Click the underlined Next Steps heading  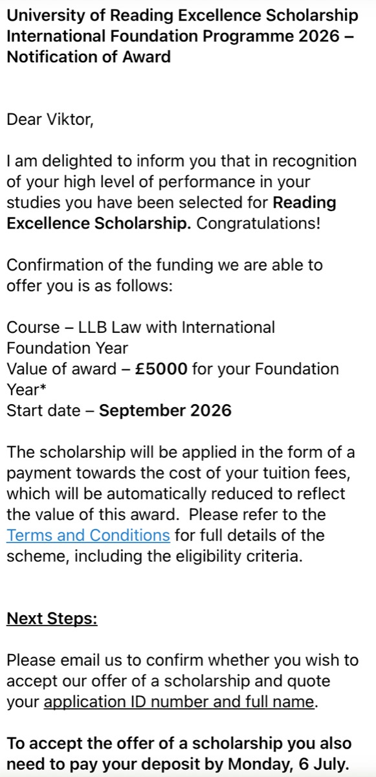(52, 618)
